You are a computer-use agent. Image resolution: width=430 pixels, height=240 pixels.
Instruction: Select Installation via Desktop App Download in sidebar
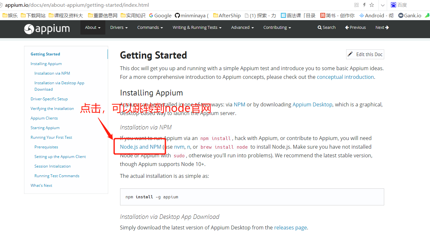[x=59, y=86]
